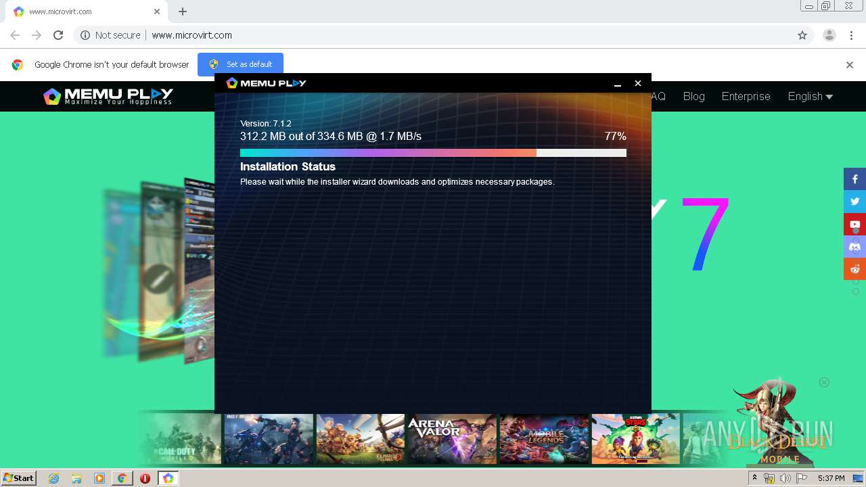Viewport: 866px width, 487px height.
Task: Open Action Center flag icon
Action: (802, 478)
